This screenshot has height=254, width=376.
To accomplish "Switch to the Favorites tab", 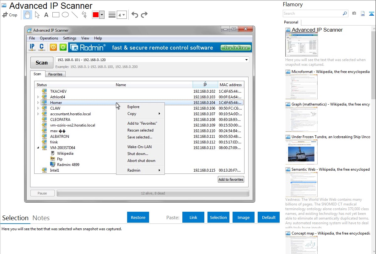I will 55,74.
